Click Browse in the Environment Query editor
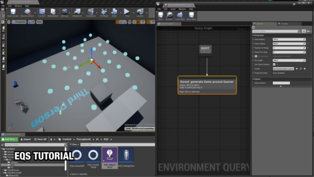 [169, 16]
